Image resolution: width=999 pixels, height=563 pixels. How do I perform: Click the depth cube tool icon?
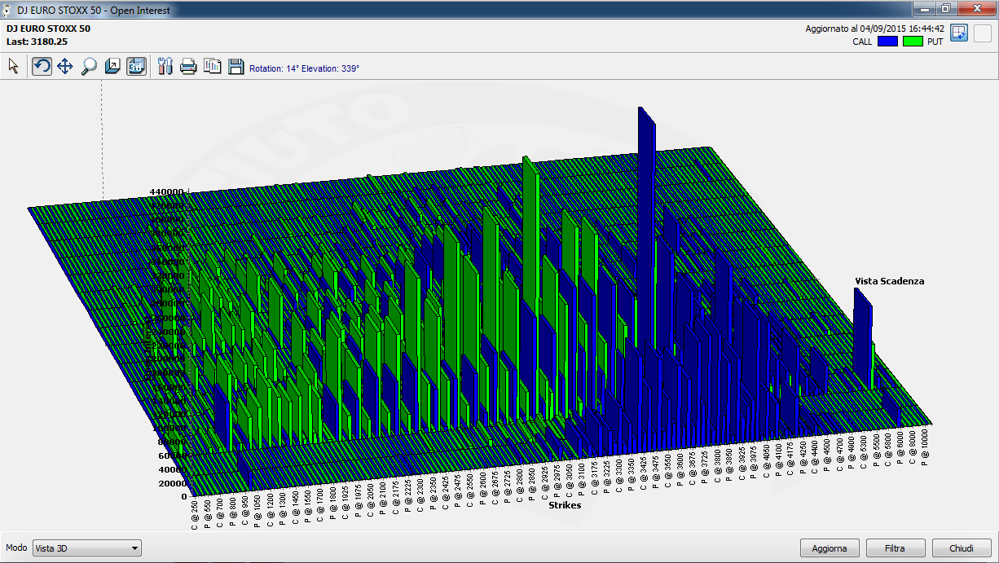112,67
